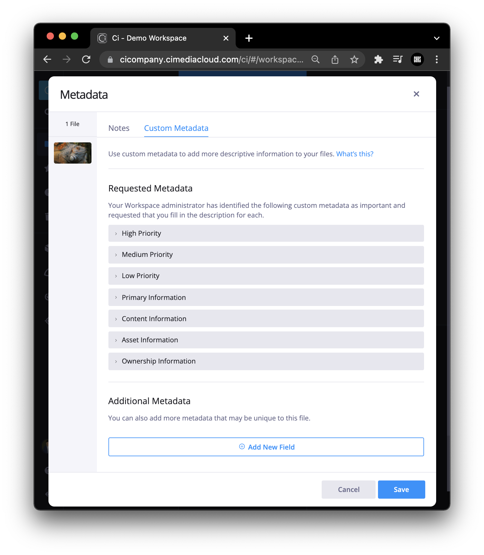Expand the Medium Priority section
The image size is (484, 555).
click(x=266, y=255)
